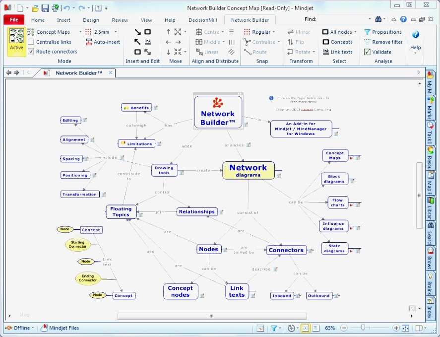Click the Flip transform button
Image resolution: width=440 pixels, height=337 pixels.
point(296,42)
